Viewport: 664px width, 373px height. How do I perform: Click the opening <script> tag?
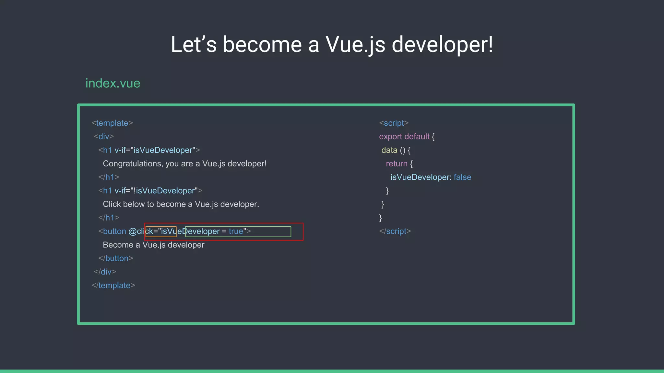click(x=394, y=123)
